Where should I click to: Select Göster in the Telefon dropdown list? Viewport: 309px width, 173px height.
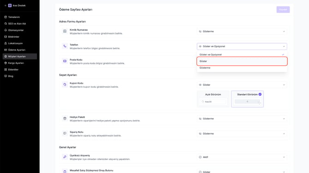[x=242, y=61]
